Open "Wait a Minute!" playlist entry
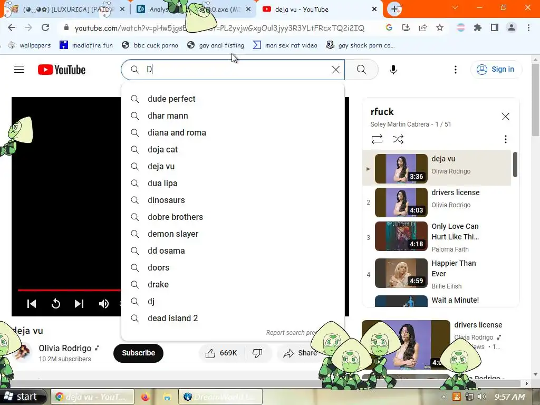 pyautogui.click(x=437, y=300)
